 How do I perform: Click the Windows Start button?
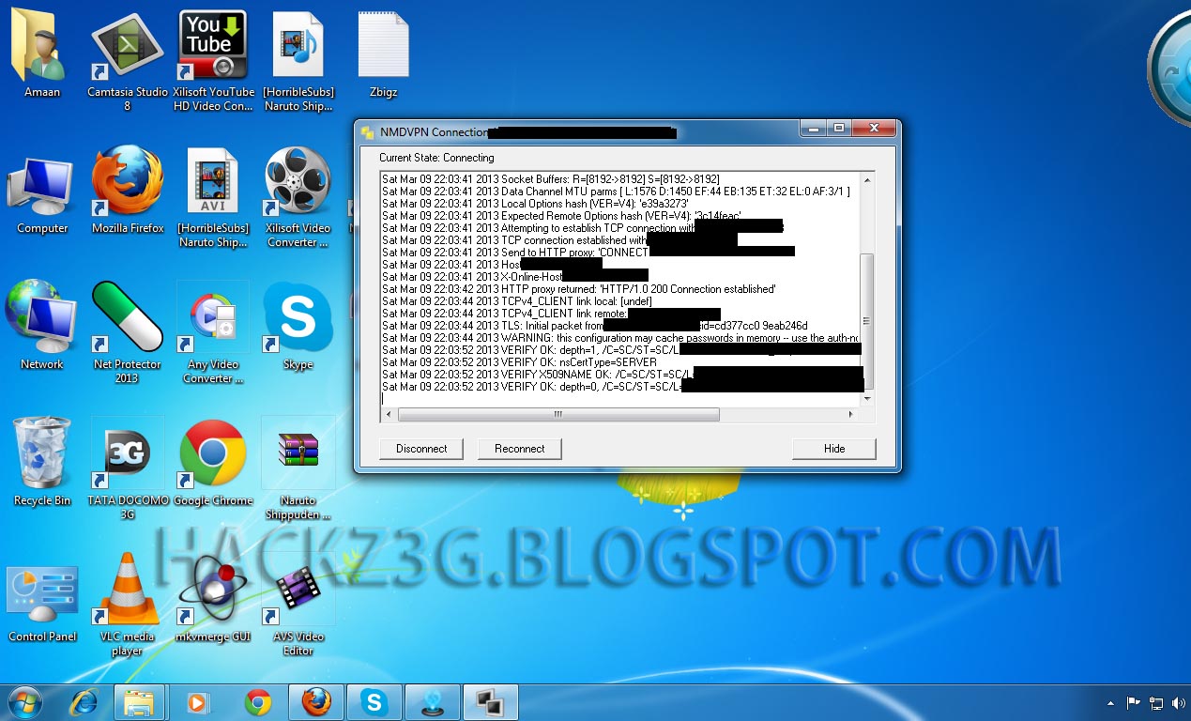(x=25, y=701)
